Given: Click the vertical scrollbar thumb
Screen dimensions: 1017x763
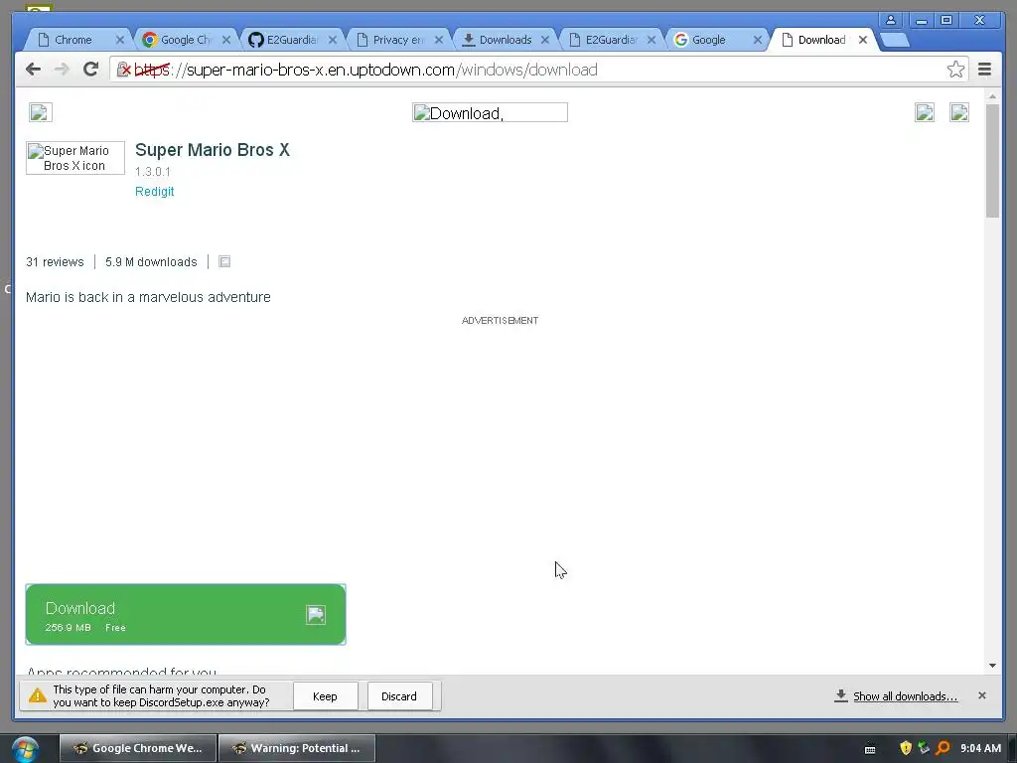Looking at the screenshot, I should [992, 160].
